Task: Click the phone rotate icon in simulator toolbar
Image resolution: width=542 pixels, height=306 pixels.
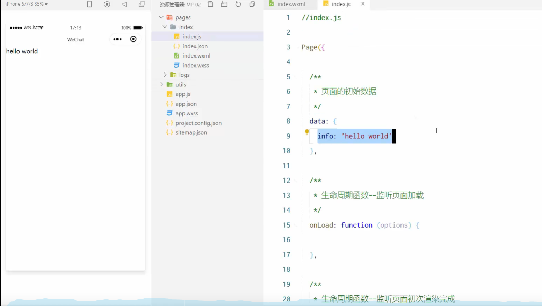Action: [x=89, y=4]
